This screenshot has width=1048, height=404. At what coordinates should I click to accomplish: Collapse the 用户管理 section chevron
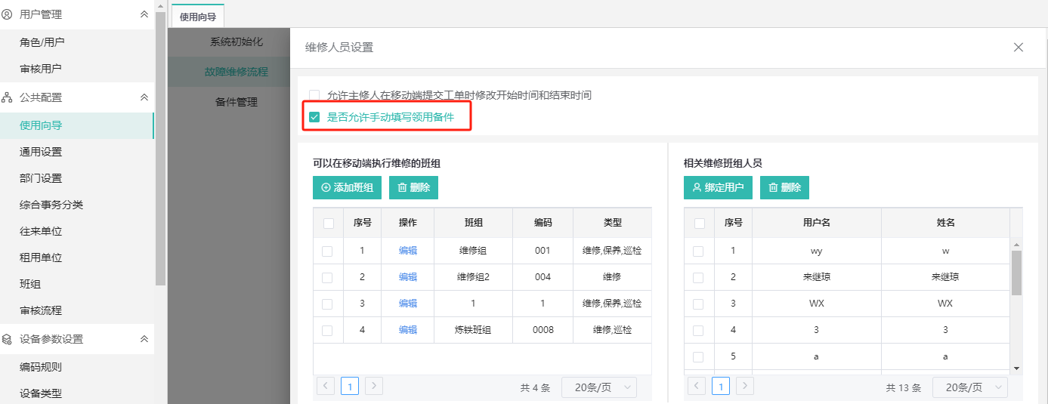point(144,14)
